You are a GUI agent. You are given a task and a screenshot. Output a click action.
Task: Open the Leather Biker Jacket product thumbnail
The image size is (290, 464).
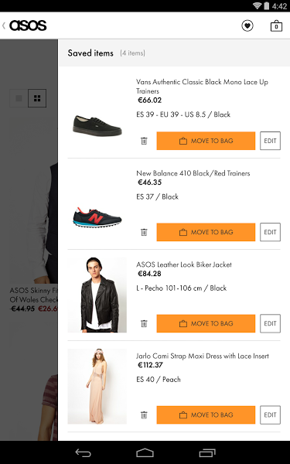[97, 295]
